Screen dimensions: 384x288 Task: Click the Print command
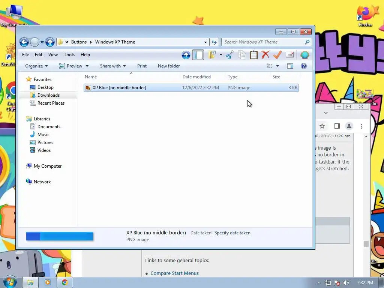[x=142, y=66]
